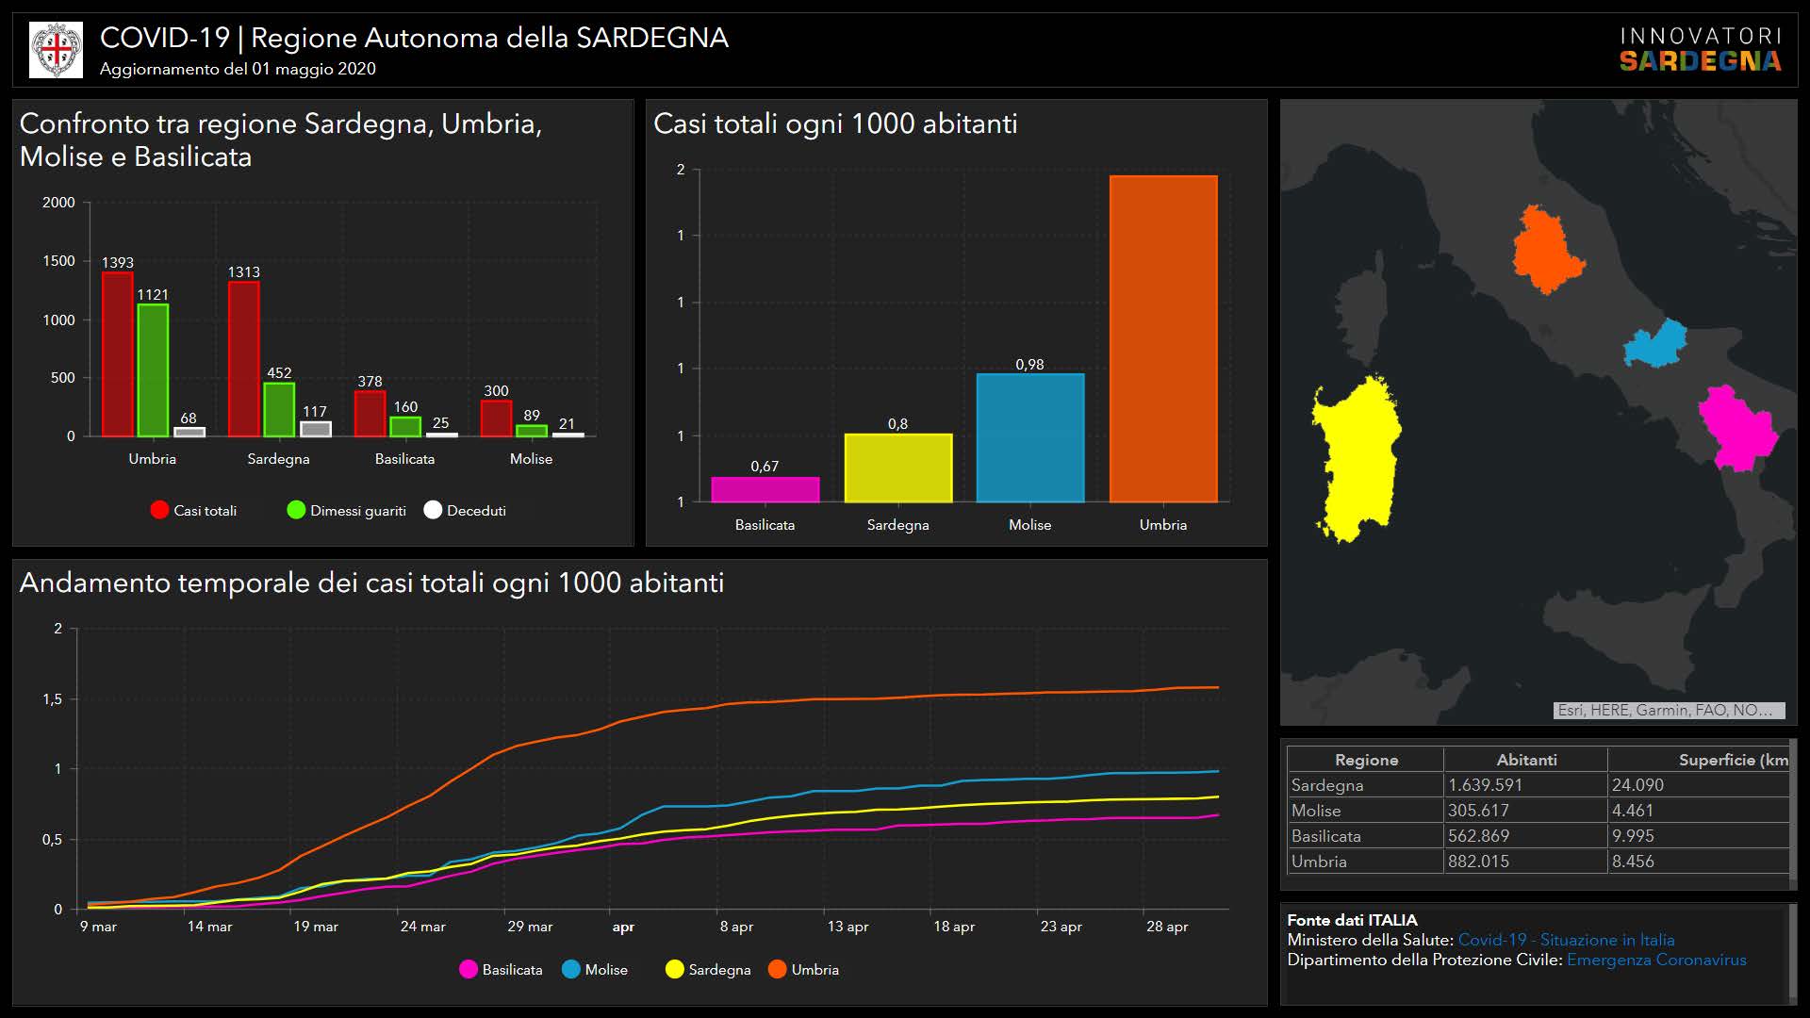Click the Regione table column header
Screen dimensions: 1810x1018
click(x=1366, y=760)
